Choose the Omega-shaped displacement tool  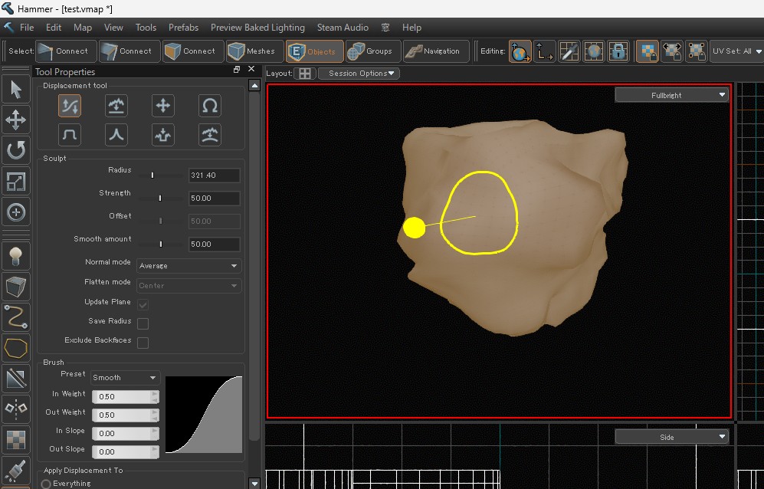pyautogui.click(x=209, y=106)
